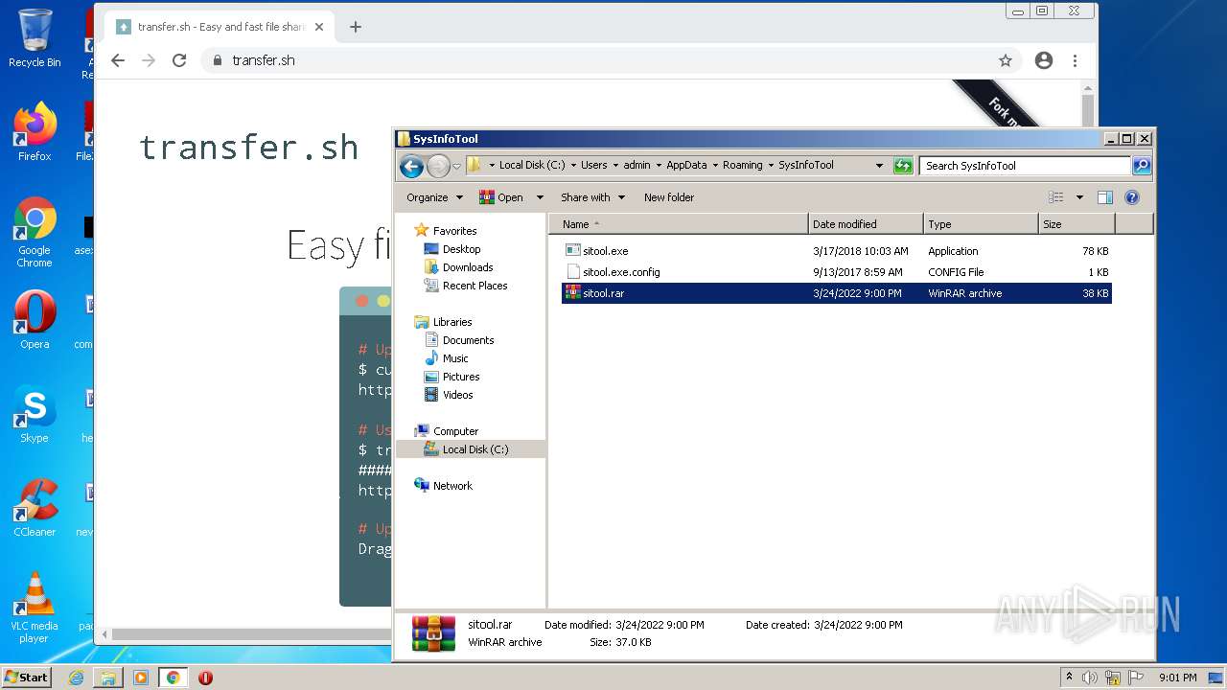The width and height of the screenshot is (1227, 690).
Task: Click the sitool.exe file icon
Action: pyautogui.click(x=573, y=250)
